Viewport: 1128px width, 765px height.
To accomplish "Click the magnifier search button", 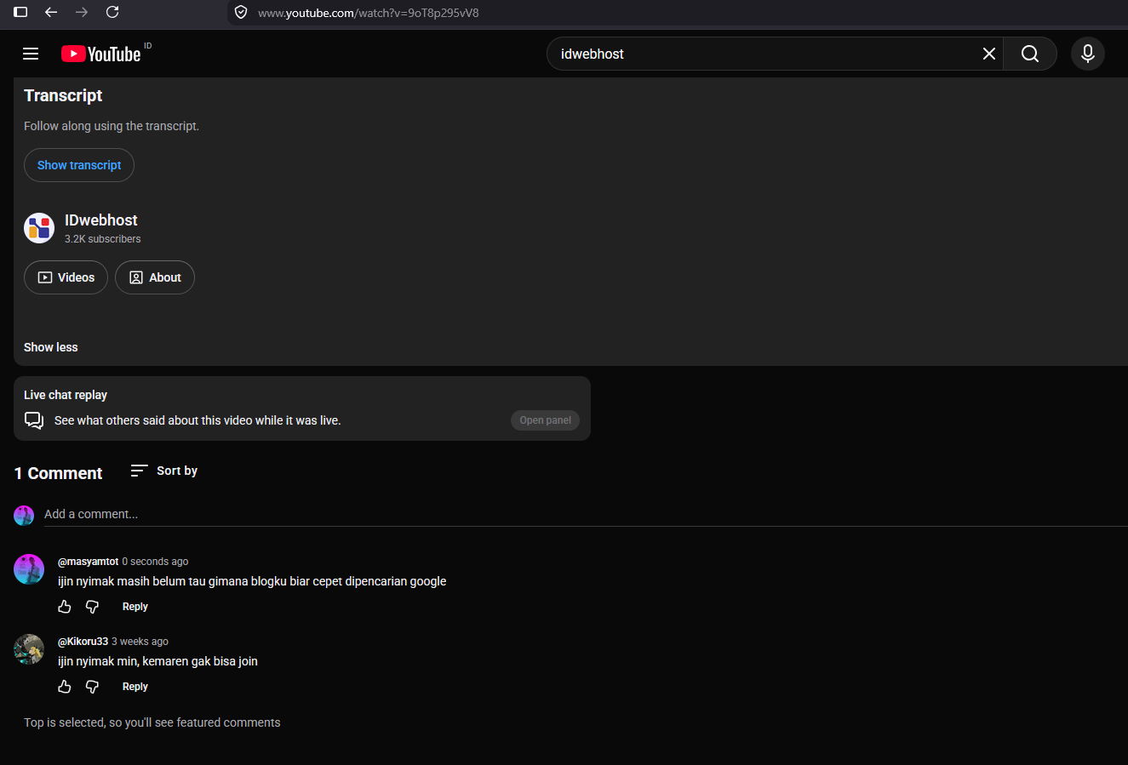I will pyautogui.click(x=1030, y=54).
